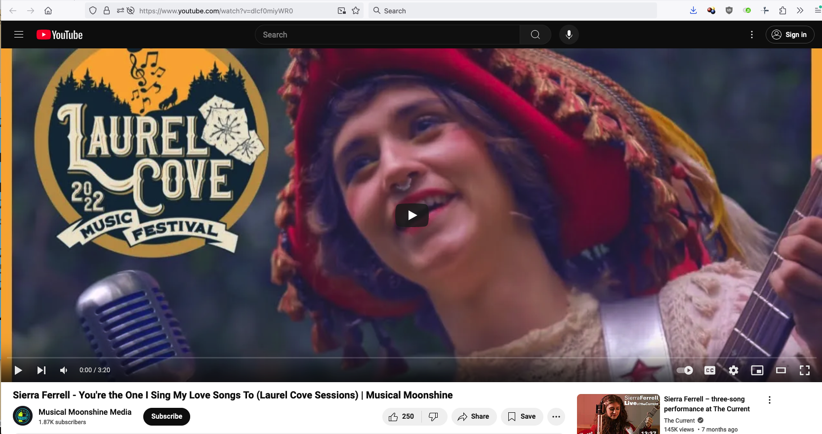The image size is (822, 434).
Task: Open the browser downloads panel
Action: click(694, 10)
